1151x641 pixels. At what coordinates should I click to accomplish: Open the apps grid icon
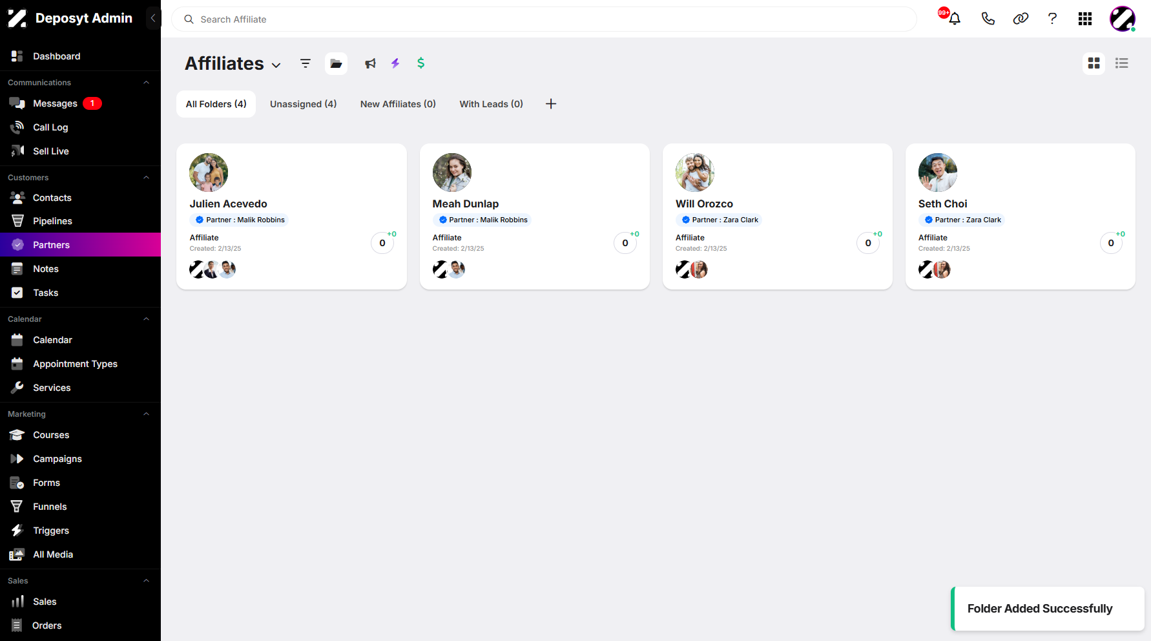pos(1085,19)
